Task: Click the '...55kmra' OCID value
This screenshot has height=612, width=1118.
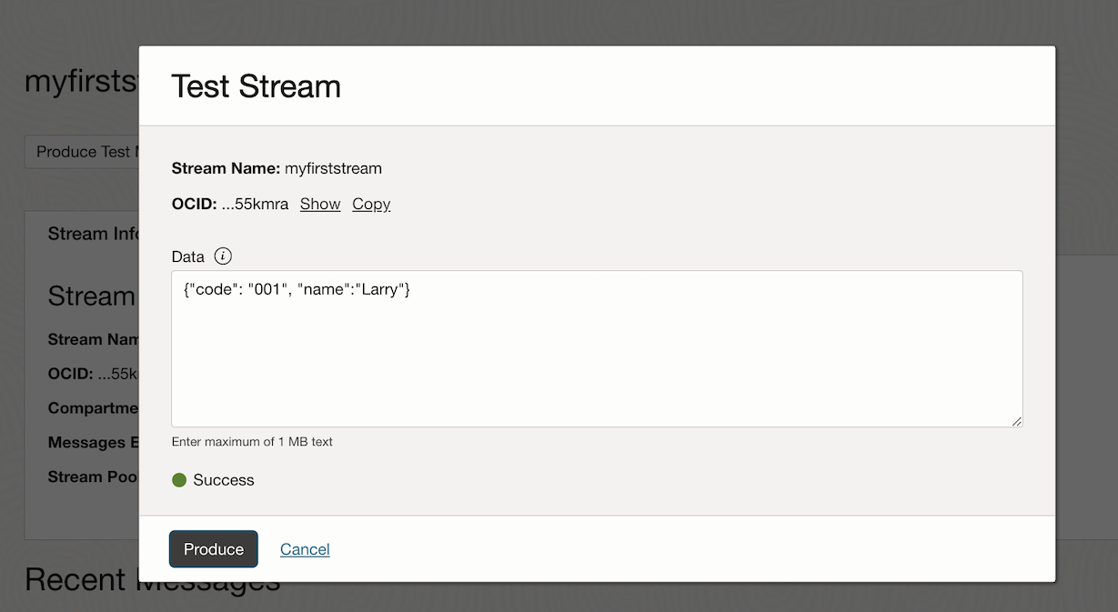Action: coord(255,204)
